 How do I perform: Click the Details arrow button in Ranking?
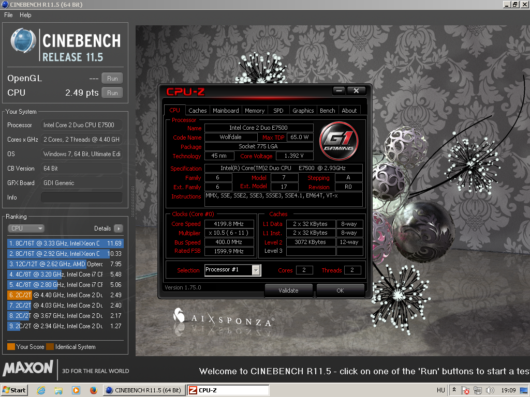[x=119, y=228]
